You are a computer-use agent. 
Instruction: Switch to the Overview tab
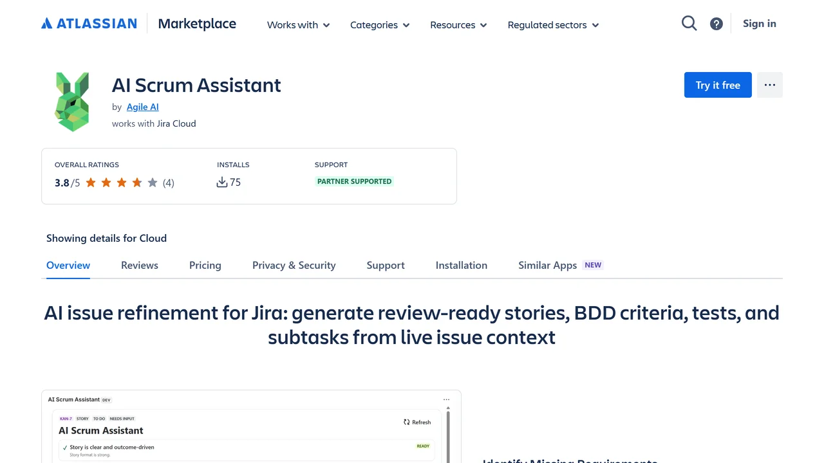coord(68,265)
